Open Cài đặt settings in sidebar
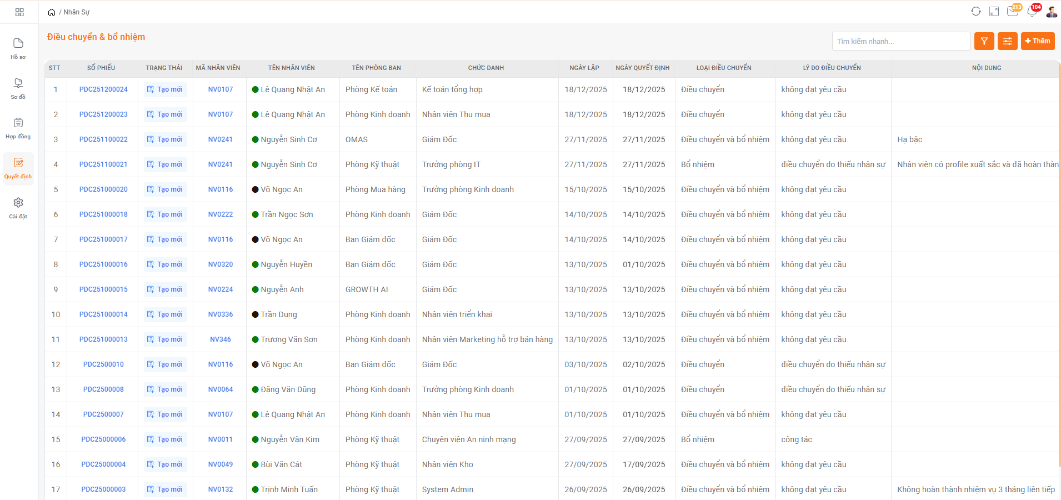This screenshot has width=1061, height=500. point(18,208)
